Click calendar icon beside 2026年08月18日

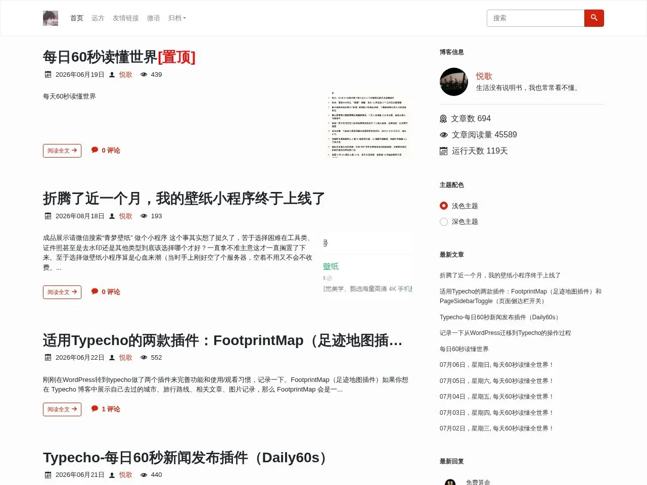pyautogui.click(x=48, y=216)
